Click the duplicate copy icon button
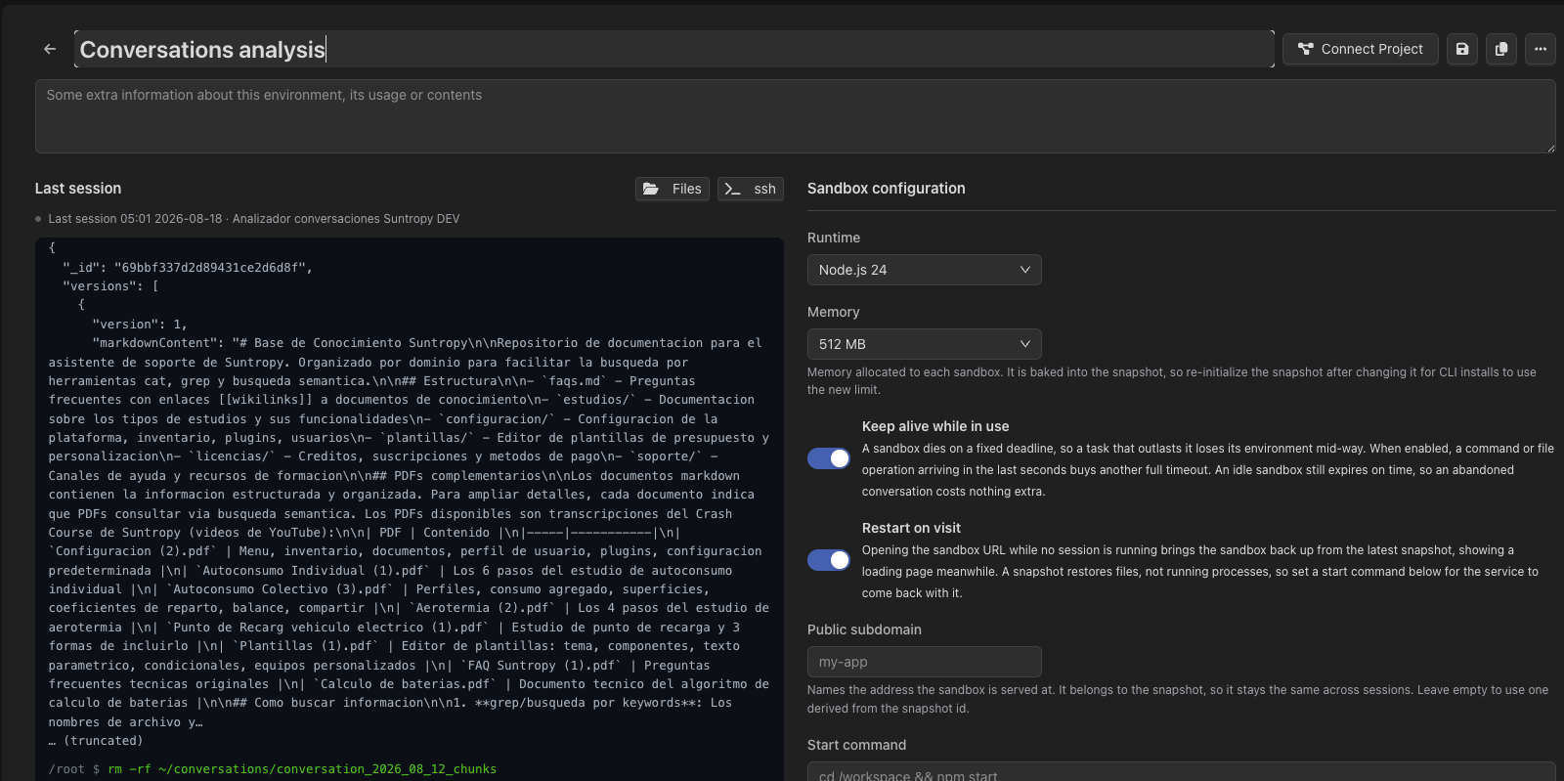This screenshot has height=781, width=1564. click(1501, 49)
